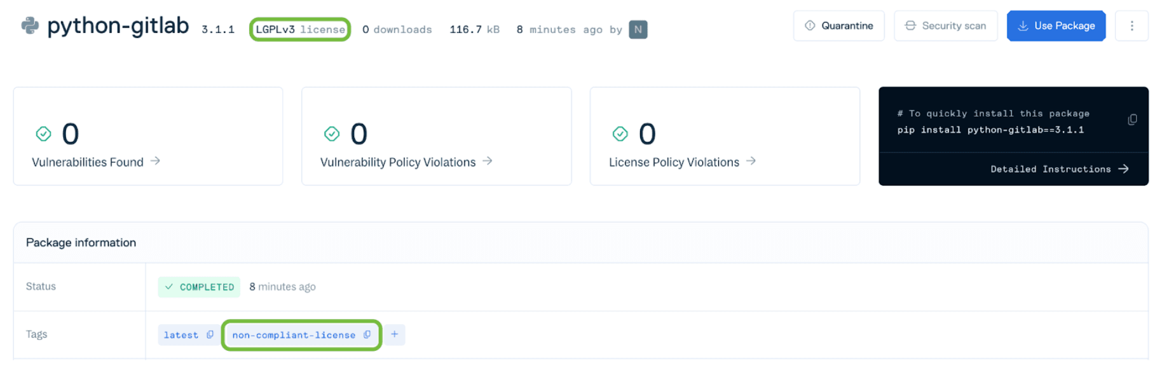Image resolution: width=1162 pixels, height=366 pixels.
Task: Click the LGPLv3 license badge
Action: coord(300,30)
